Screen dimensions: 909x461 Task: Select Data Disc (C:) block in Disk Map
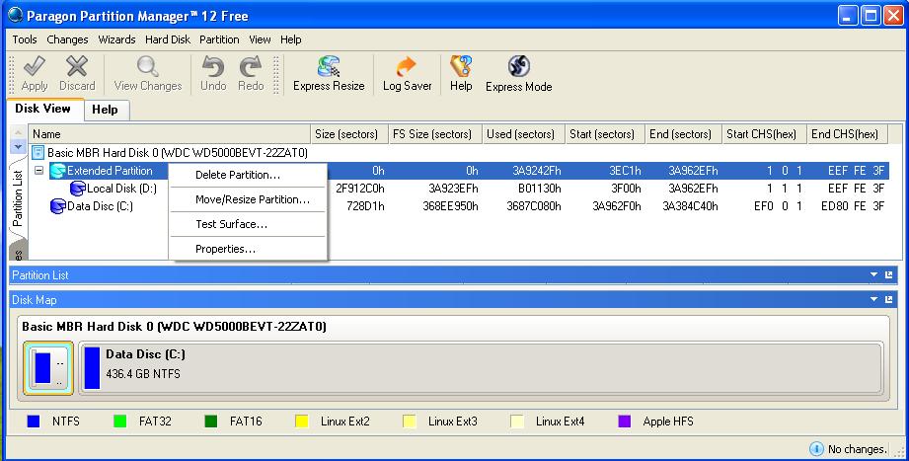479,367
